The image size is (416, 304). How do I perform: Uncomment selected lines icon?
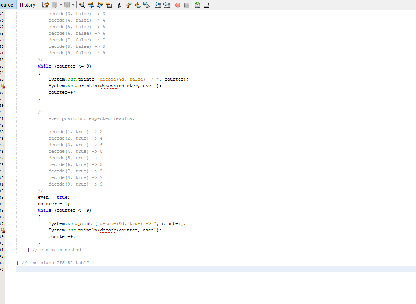coord(207,5)
